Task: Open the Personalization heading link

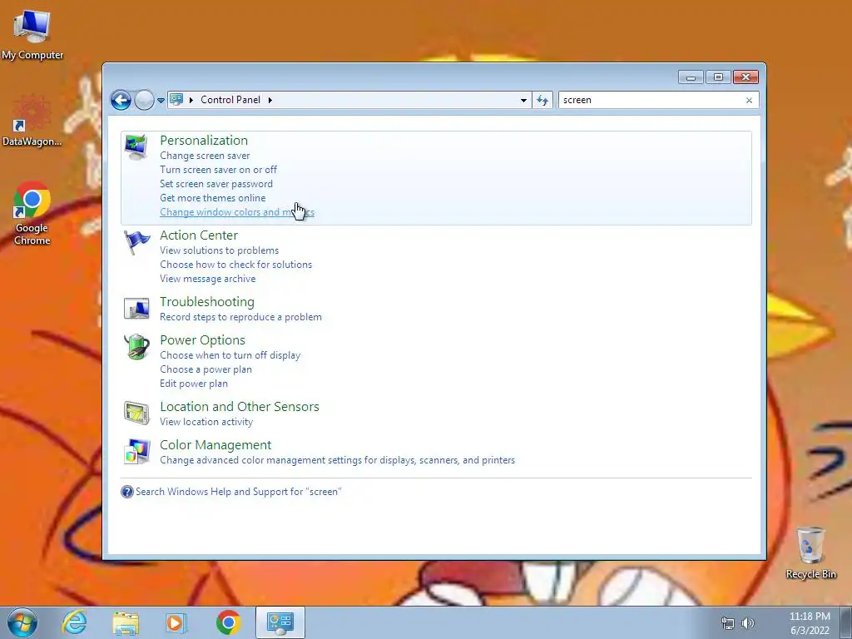Action: [x=204, y=140]
